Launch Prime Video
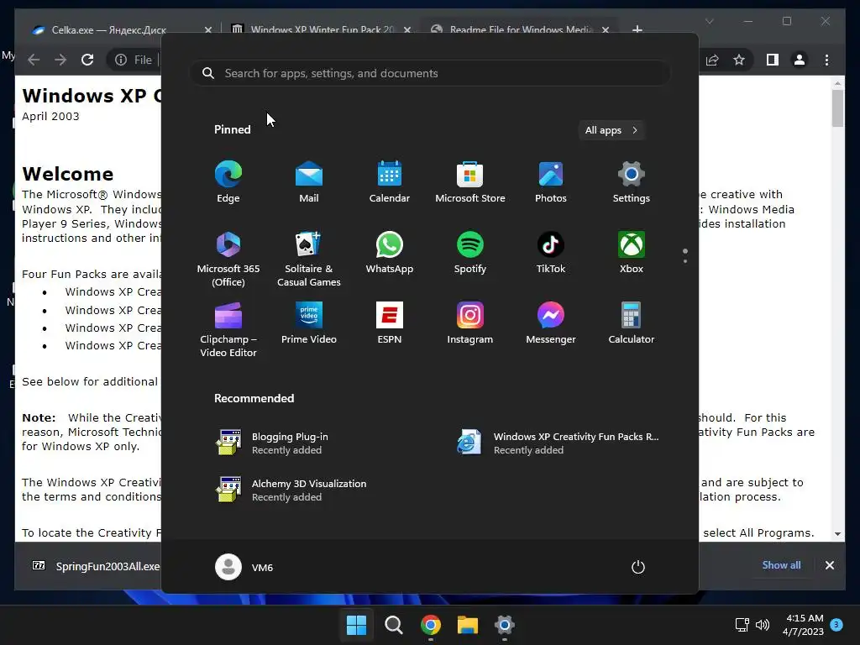The height and width of the screenshot is (645, 860). pyautogui.click(x=309, y=323)
